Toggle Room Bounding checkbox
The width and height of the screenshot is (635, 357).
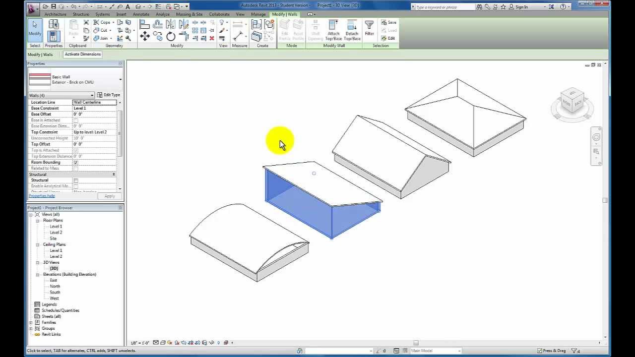tap(76, 163)
